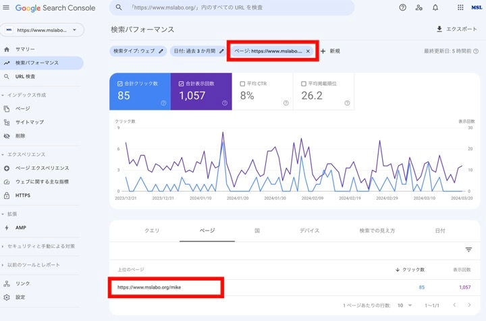Image resolution: width=486 pixels, height=321 pixels.
Task: Click the Google Search Console logo
Action: (55, 8)
